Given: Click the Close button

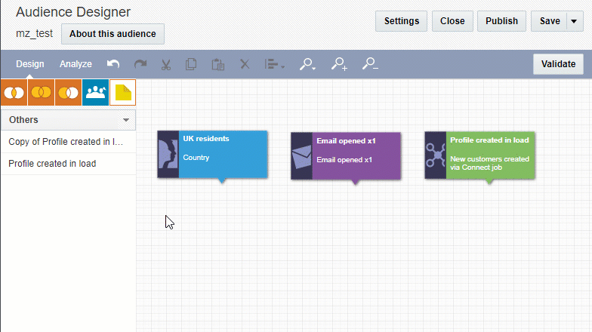Looking at the screenshot, I should pyautogui.click(x=452, y=21).
